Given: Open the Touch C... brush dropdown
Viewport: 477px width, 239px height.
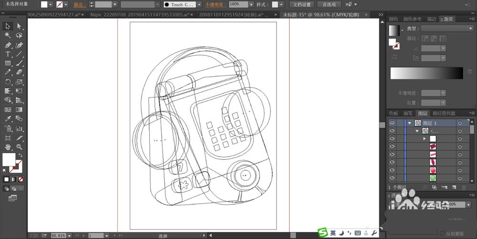Looking at the screenshot, I should click(199, 5).
